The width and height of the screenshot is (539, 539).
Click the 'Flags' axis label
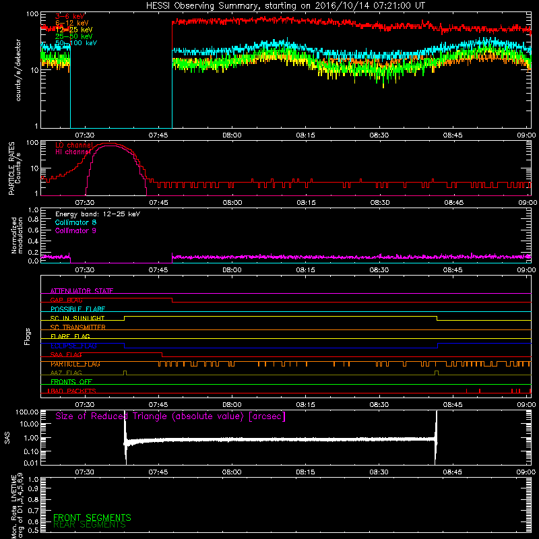pos(28,336)
